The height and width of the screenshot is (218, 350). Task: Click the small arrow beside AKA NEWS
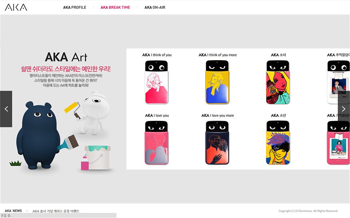[x=27, y=211]
